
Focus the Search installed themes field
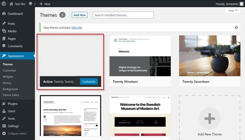click(123, 15)
